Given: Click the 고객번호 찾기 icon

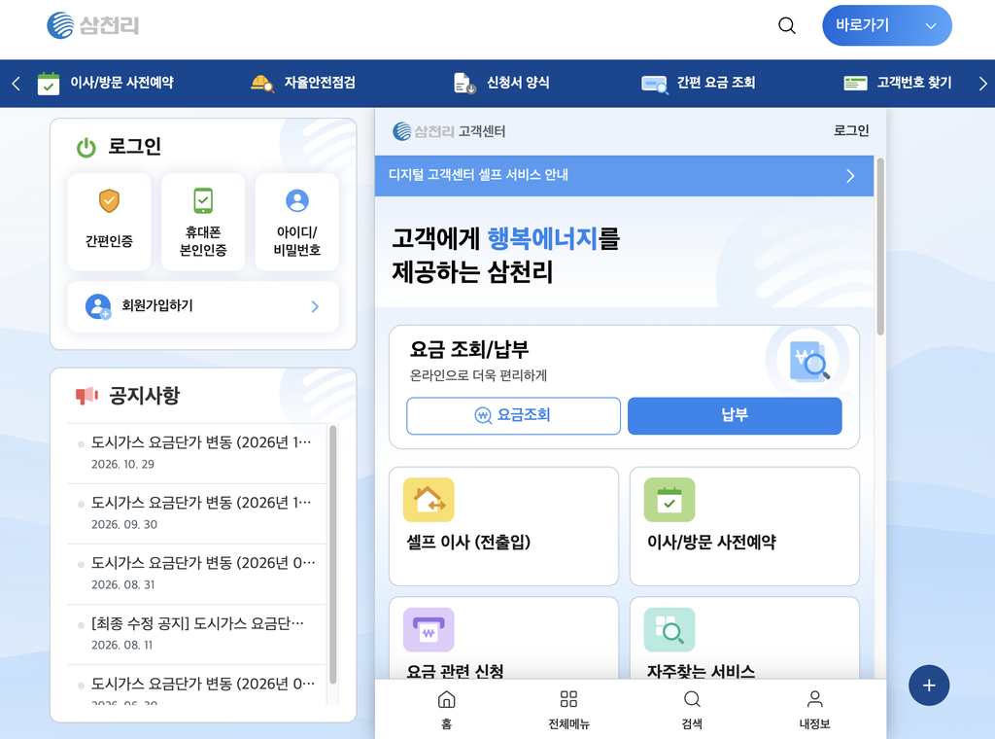Looking at the screenshot, I should (x=855, y=84).
